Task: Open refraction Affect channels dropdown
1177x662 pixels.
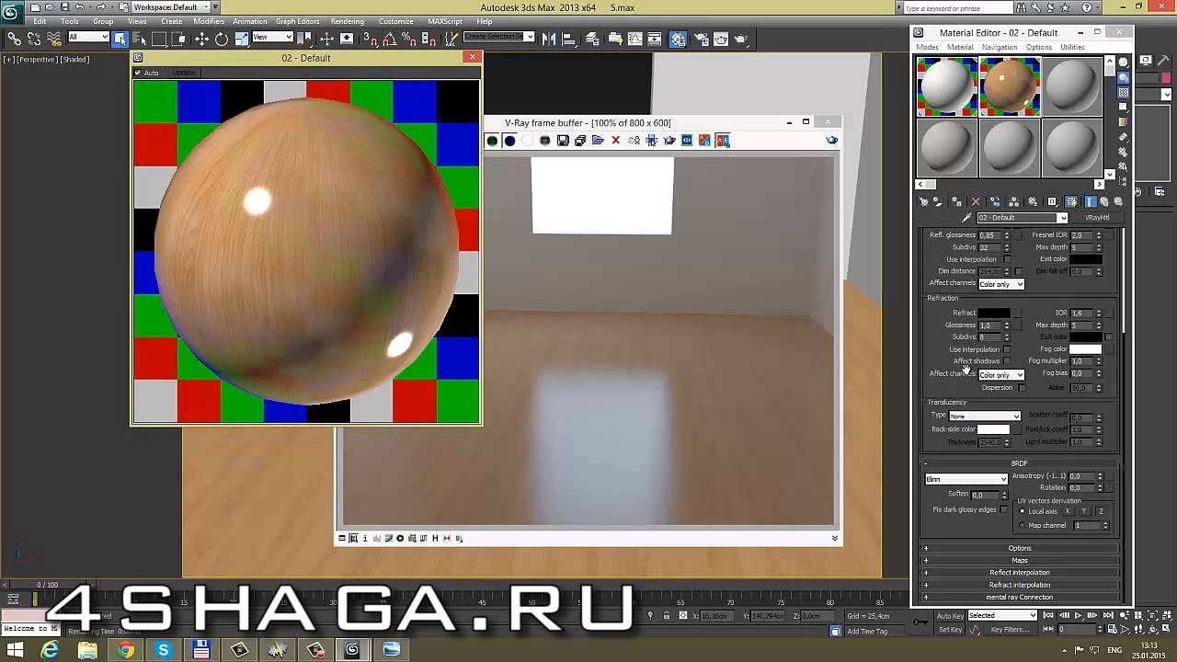Action: [1001, 375]
